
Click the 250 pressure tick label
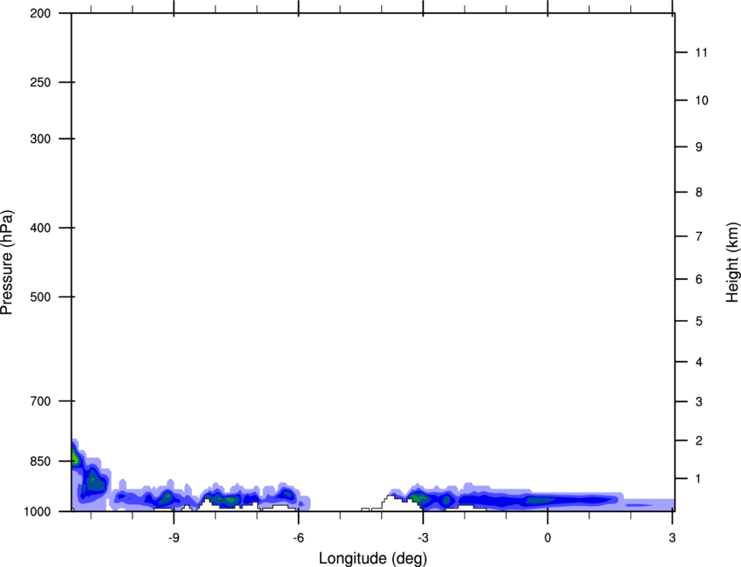click(40, 82)
